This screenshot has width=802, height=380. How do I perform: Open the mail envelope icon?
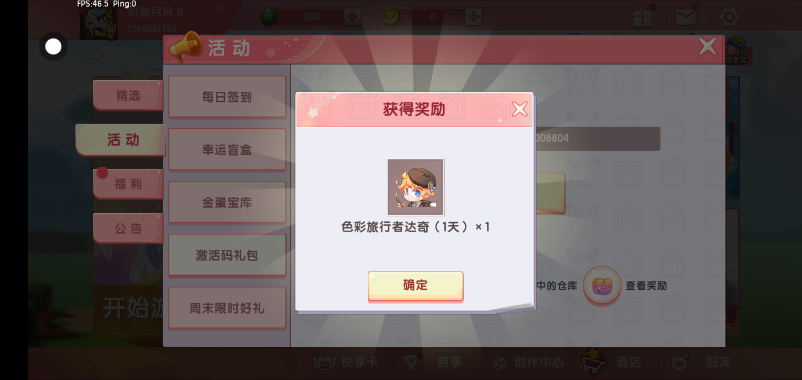pos(686,17)
